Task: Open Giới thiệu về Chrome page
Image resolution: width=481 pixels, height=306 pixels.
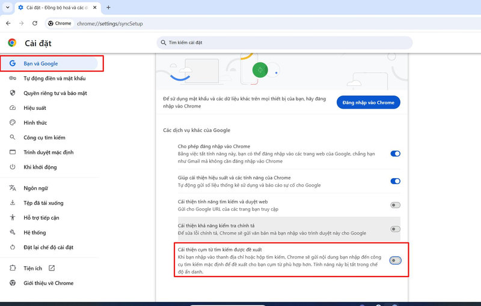Action: pos(49,283)
